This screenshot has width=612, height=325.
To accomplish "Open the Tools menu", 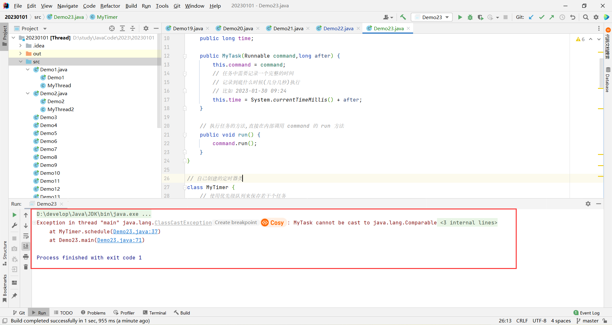I will (162, 6).
